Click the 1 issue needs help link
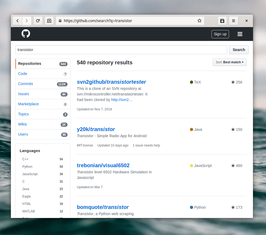266x235 pixels. [146, 145]
